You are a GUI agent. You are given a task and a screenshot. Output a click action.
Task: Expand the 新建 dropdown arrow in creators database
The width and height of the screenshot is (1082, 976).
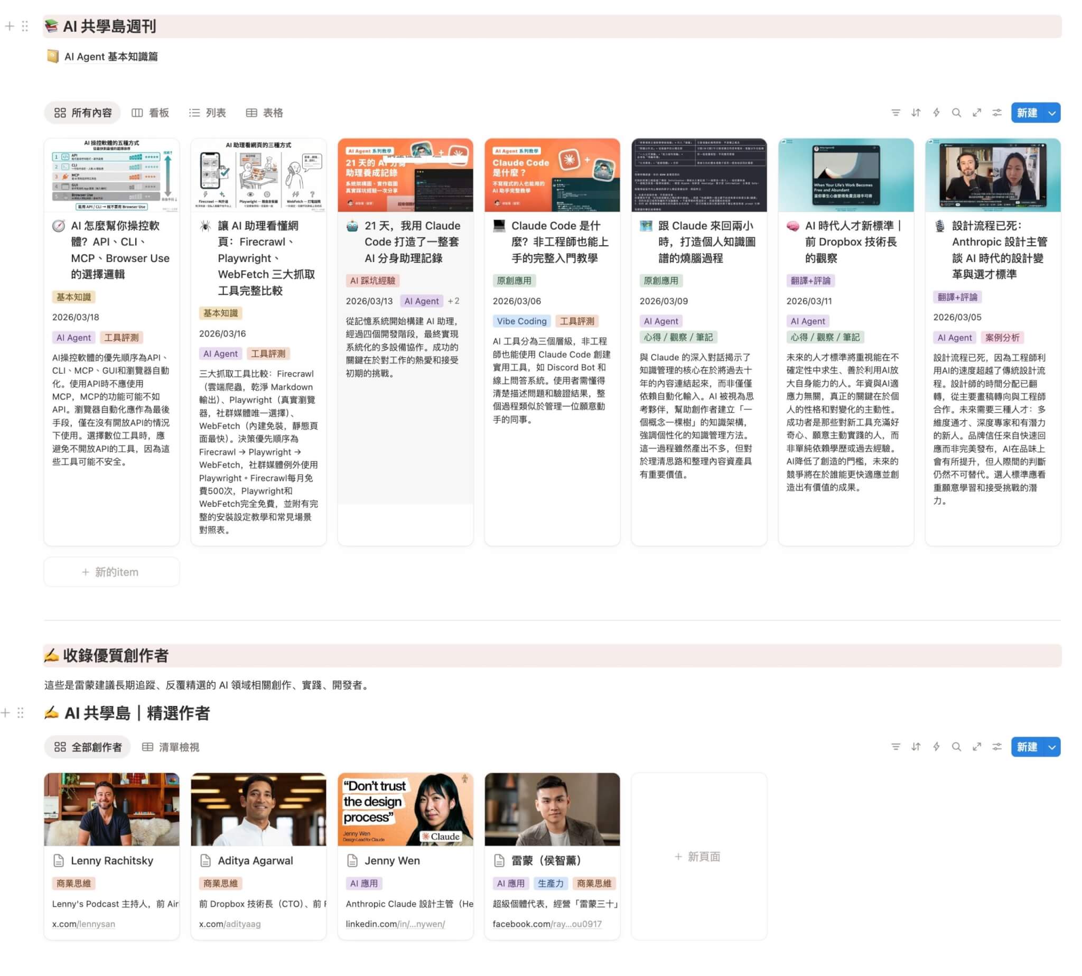point(1051,747)
